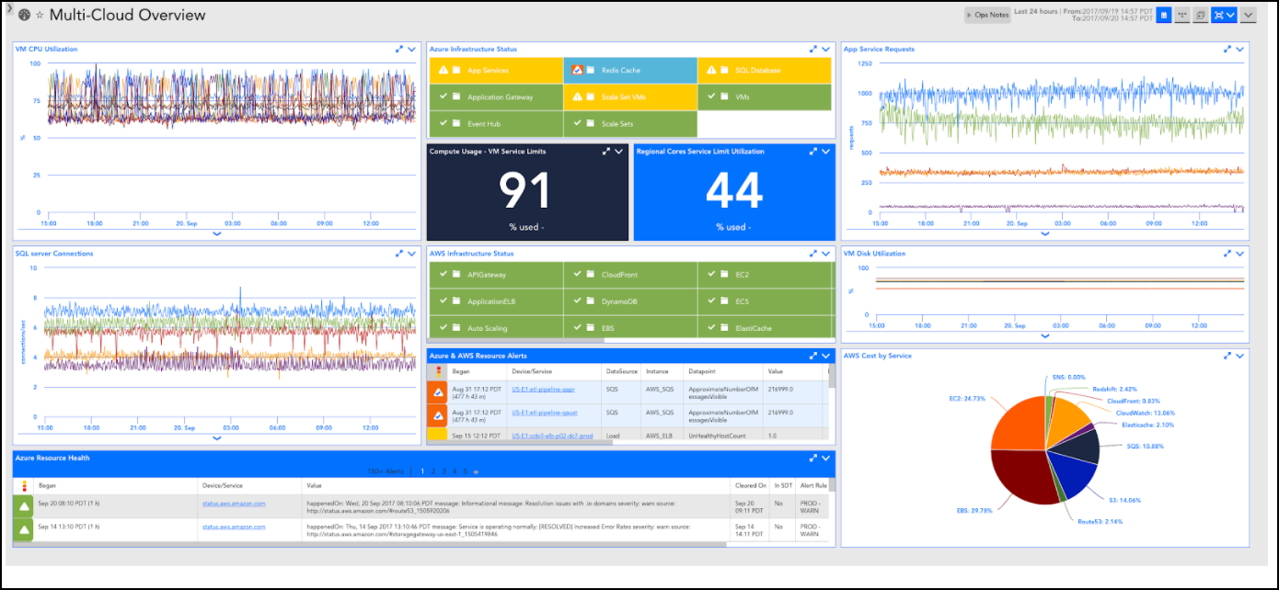Click the orange alert icon for US-E1:etl-pipeline-qapr
Screen dimensions: 1279x590
tap(439, 390)
